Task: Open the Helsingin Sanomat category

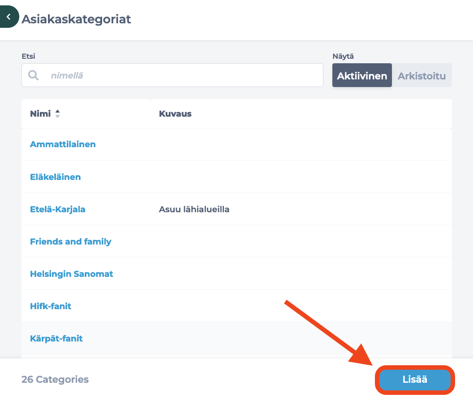Action: pos(72,274)
